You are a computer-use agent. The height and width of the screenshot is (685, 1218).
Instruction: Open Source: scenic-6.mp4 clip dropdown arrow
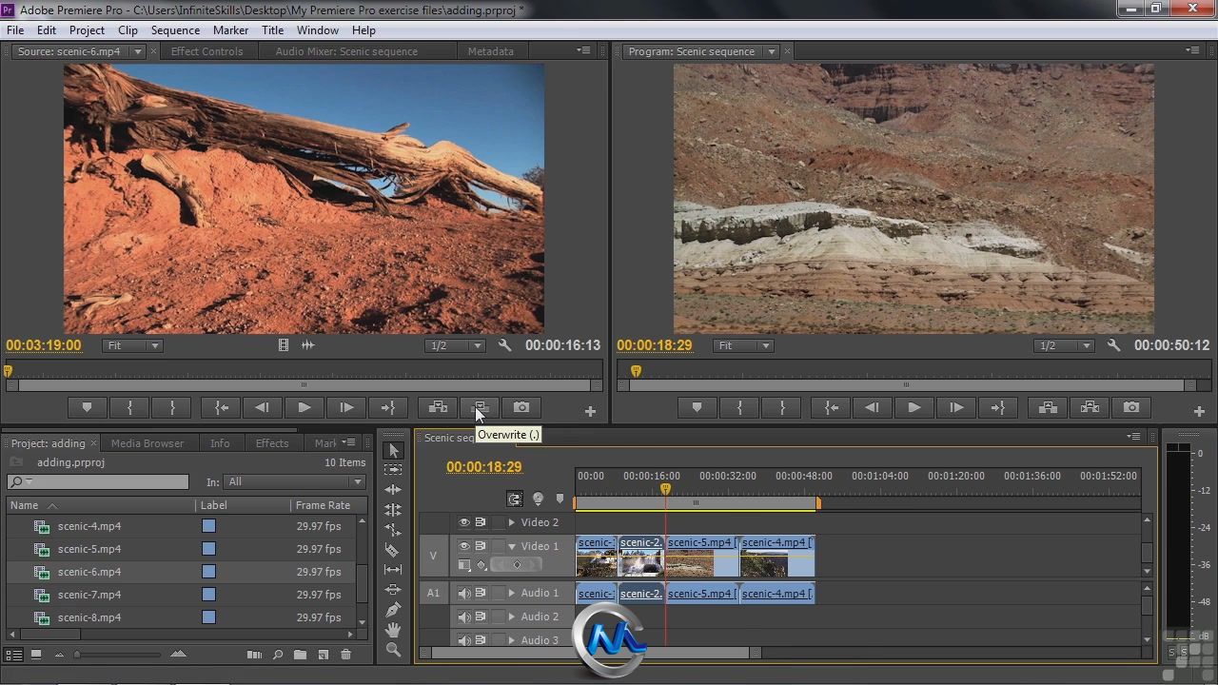[x=137, y=51]
